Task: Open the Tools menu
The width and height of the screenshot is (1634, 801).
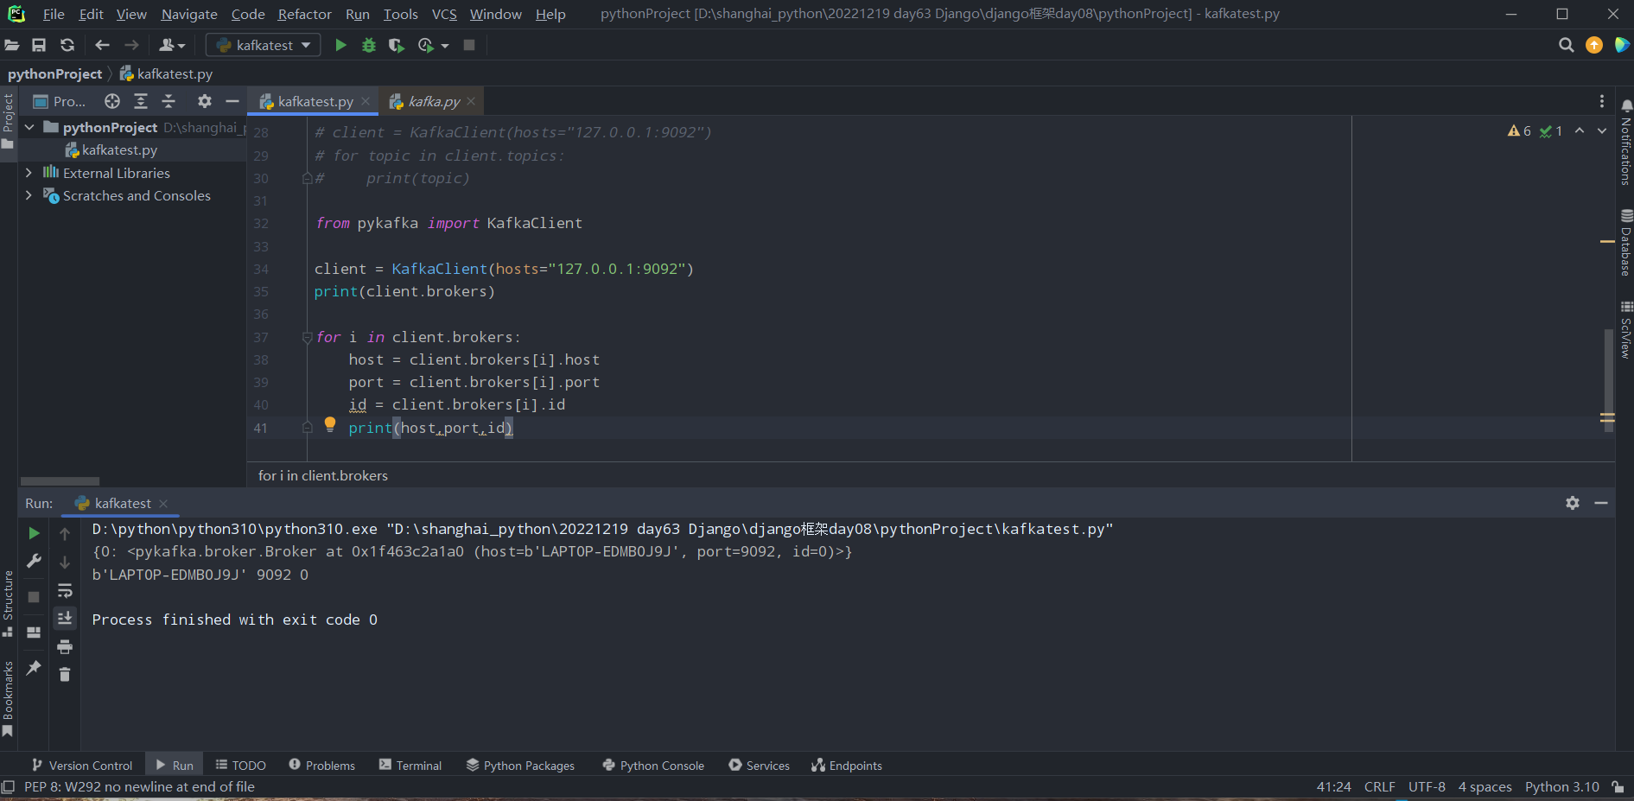Action: click(401, 14)
